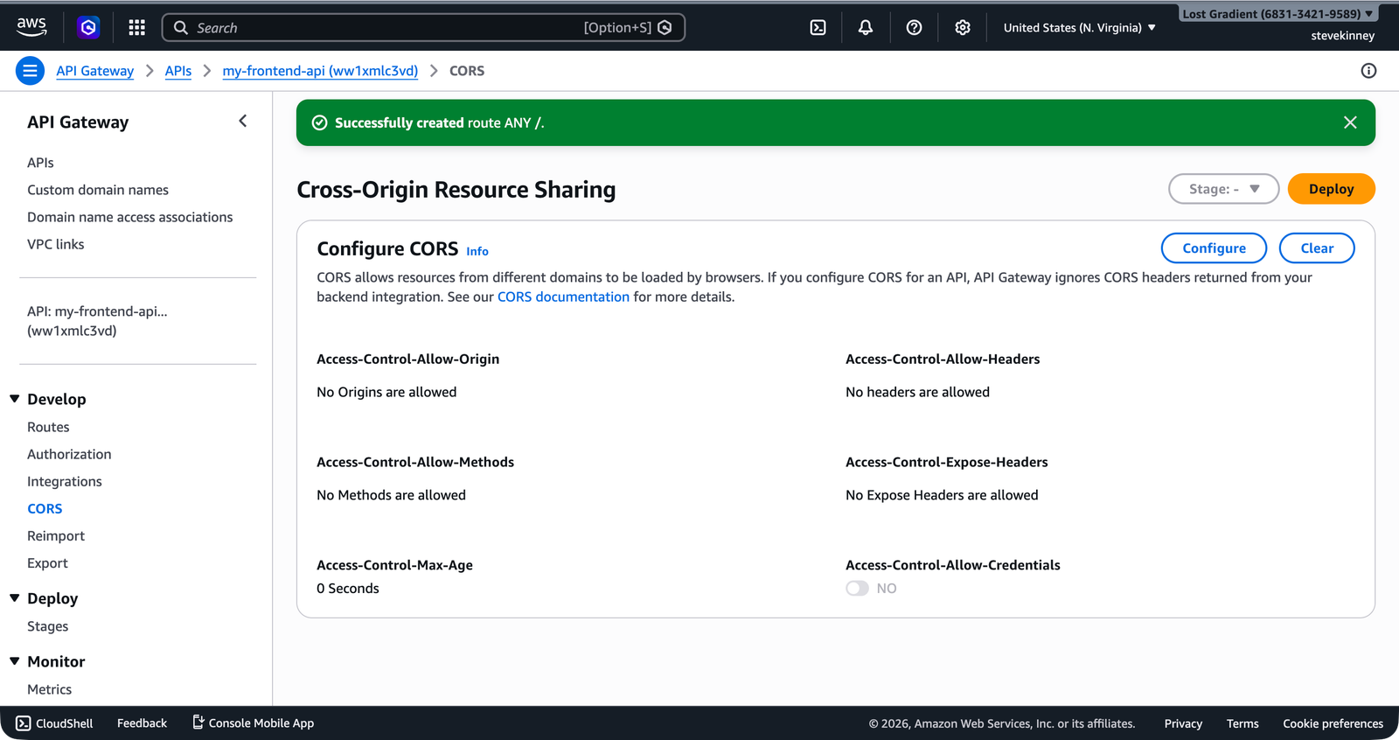
Task: Collapse the API Gateway side panel
Action: click(x=243, y=122)
